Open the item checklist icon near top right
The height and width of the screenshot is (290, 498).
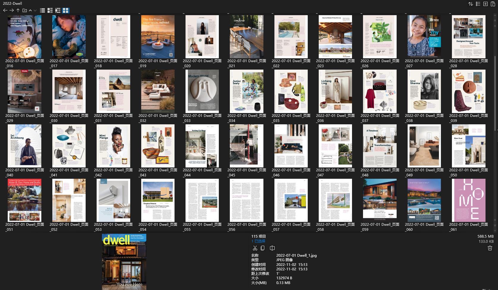[x=478, y=4]
